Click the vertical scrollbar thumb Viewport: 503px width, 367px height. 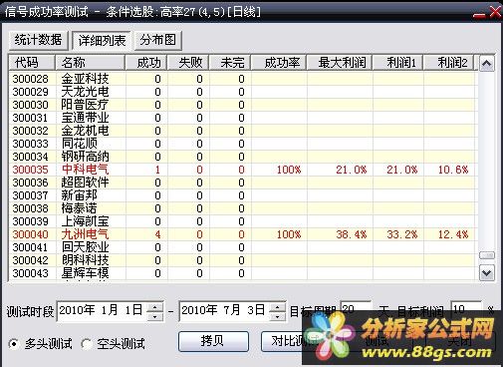tap(487, 255)
